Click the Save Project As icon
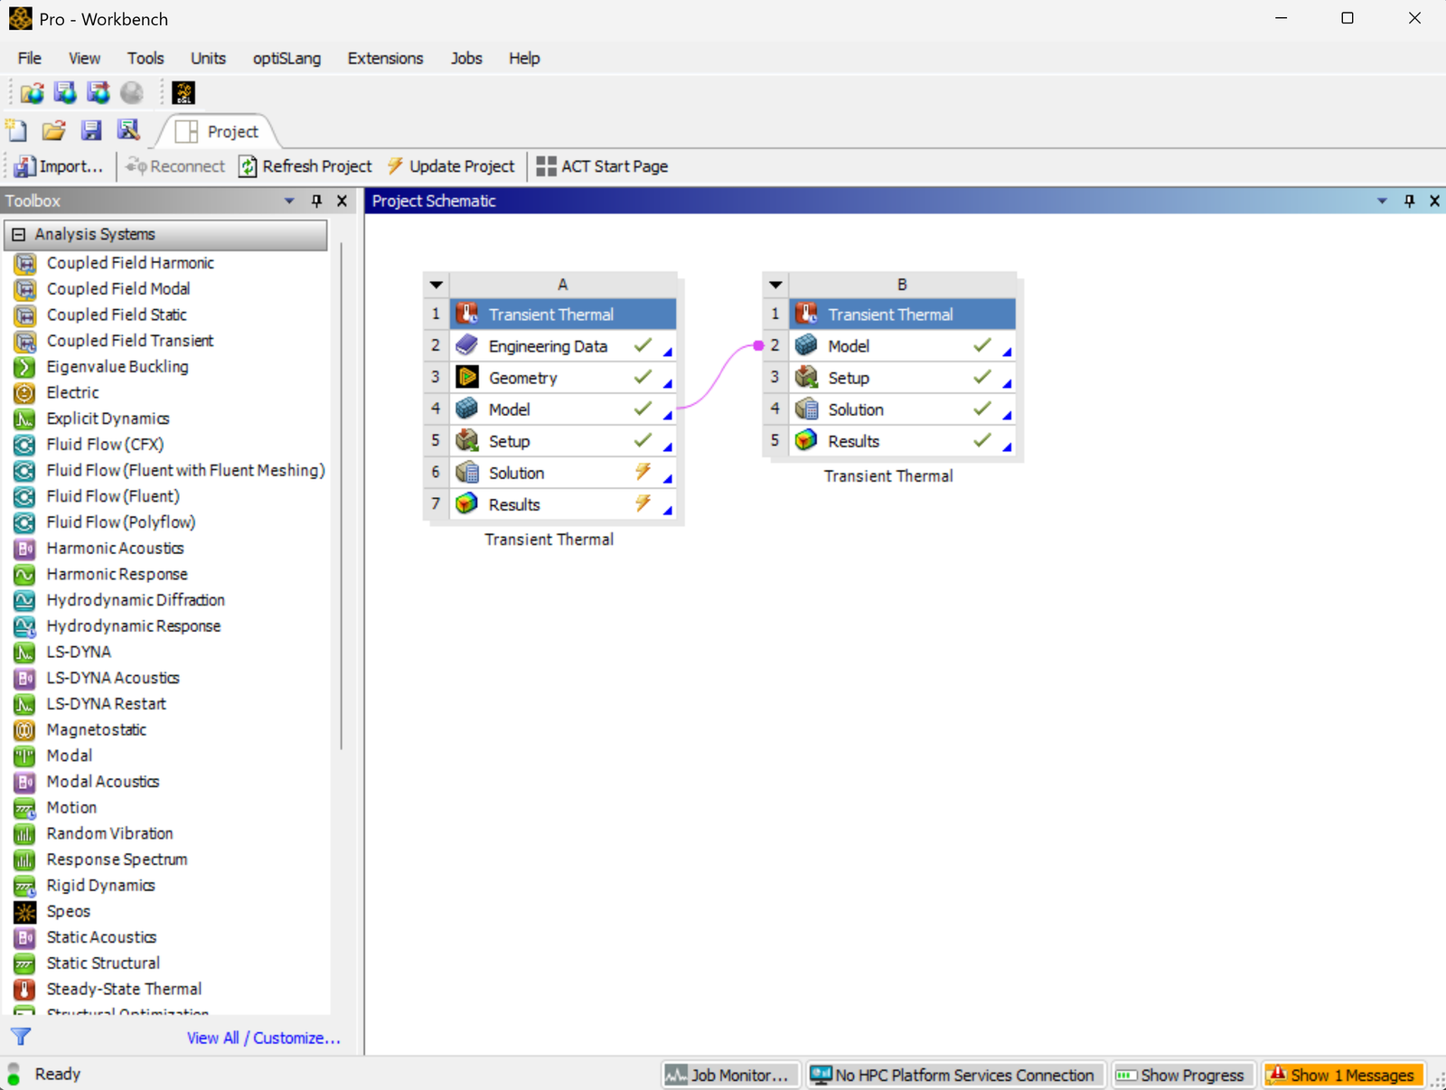1446x1090 pixels. click(x=128, y=130)
